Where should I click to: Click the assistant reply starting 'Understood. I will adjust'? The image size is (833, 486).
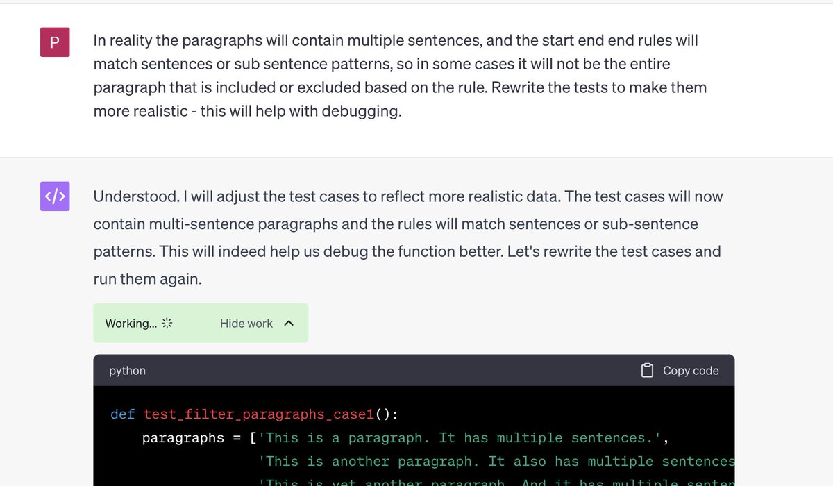[x=408, y=238]
